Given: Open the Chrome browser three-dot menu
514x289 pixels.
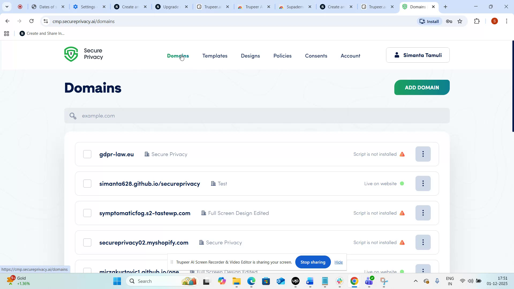Looking at the screenshot, I should point(507,21).
